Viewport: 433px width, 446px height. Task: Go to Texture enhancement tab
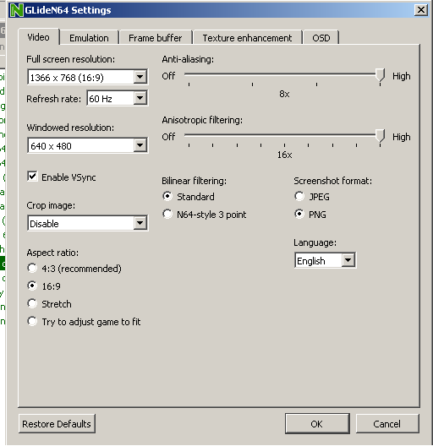click(247, 38)
